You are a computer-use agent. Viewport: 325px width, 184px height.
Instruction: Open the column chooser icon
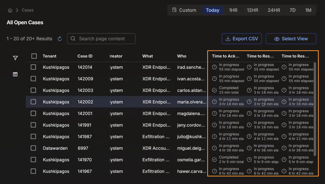[x=15, y=74]
